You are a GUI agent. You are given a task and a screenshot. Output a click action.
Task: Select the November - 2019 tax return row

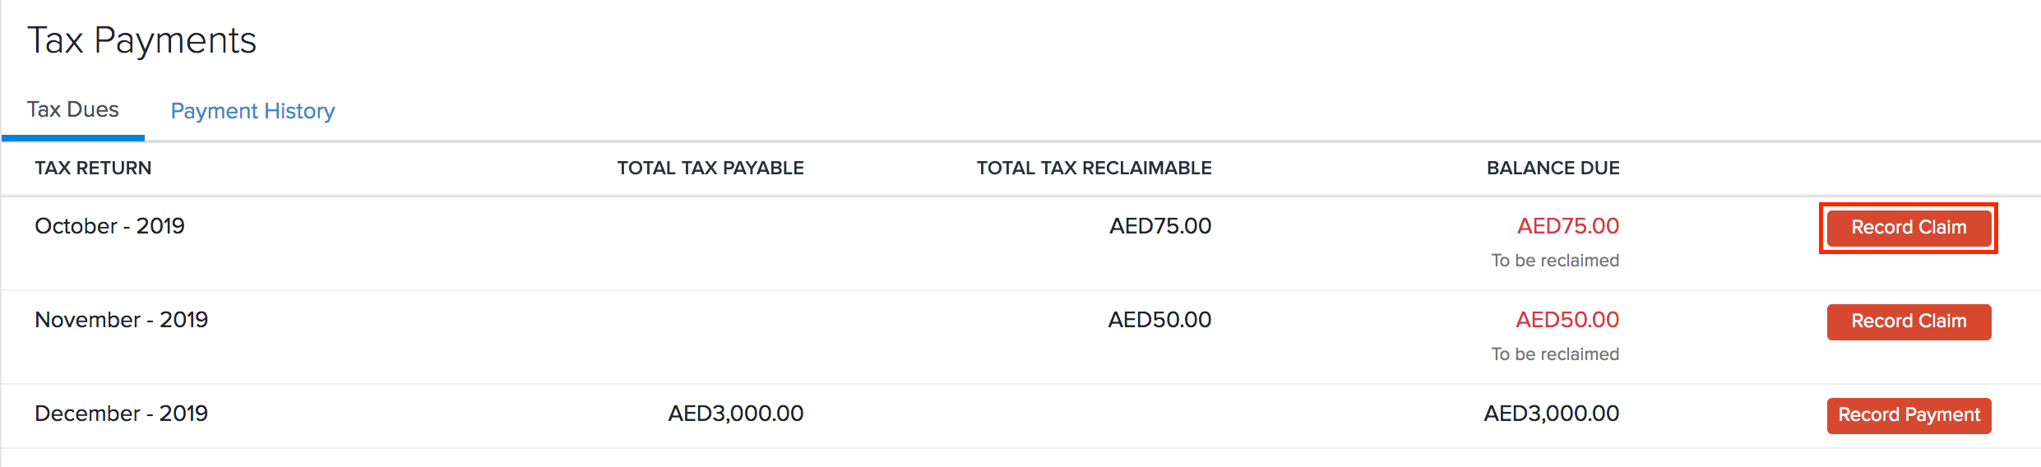click(x=121, y=320)
